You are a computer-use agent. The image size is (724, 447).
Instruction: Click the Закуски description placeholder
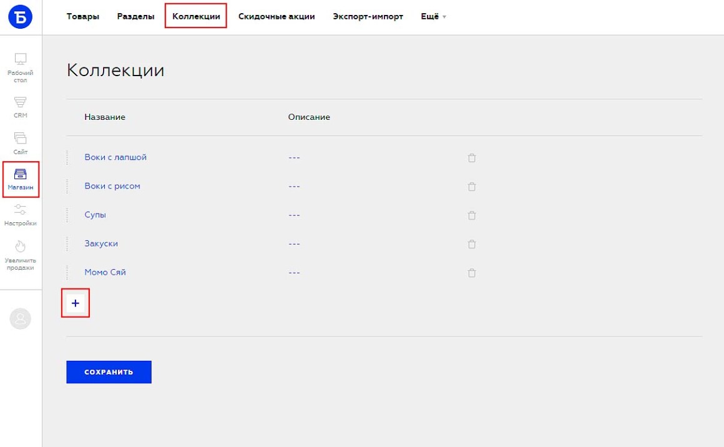294,243
